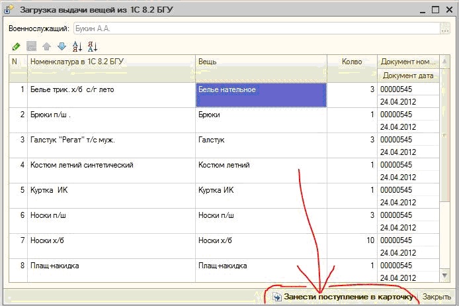Click the Колво column header

[x=351, y=62]
